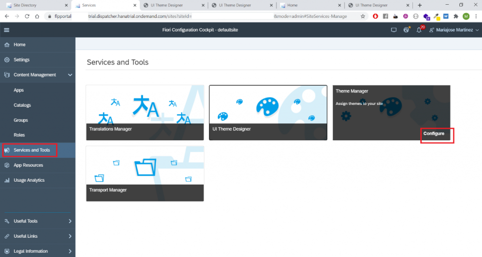Viewport: 482px width, 257px height.
Task: Switch to the Site Directory tab
Action: tap(37, 5)
